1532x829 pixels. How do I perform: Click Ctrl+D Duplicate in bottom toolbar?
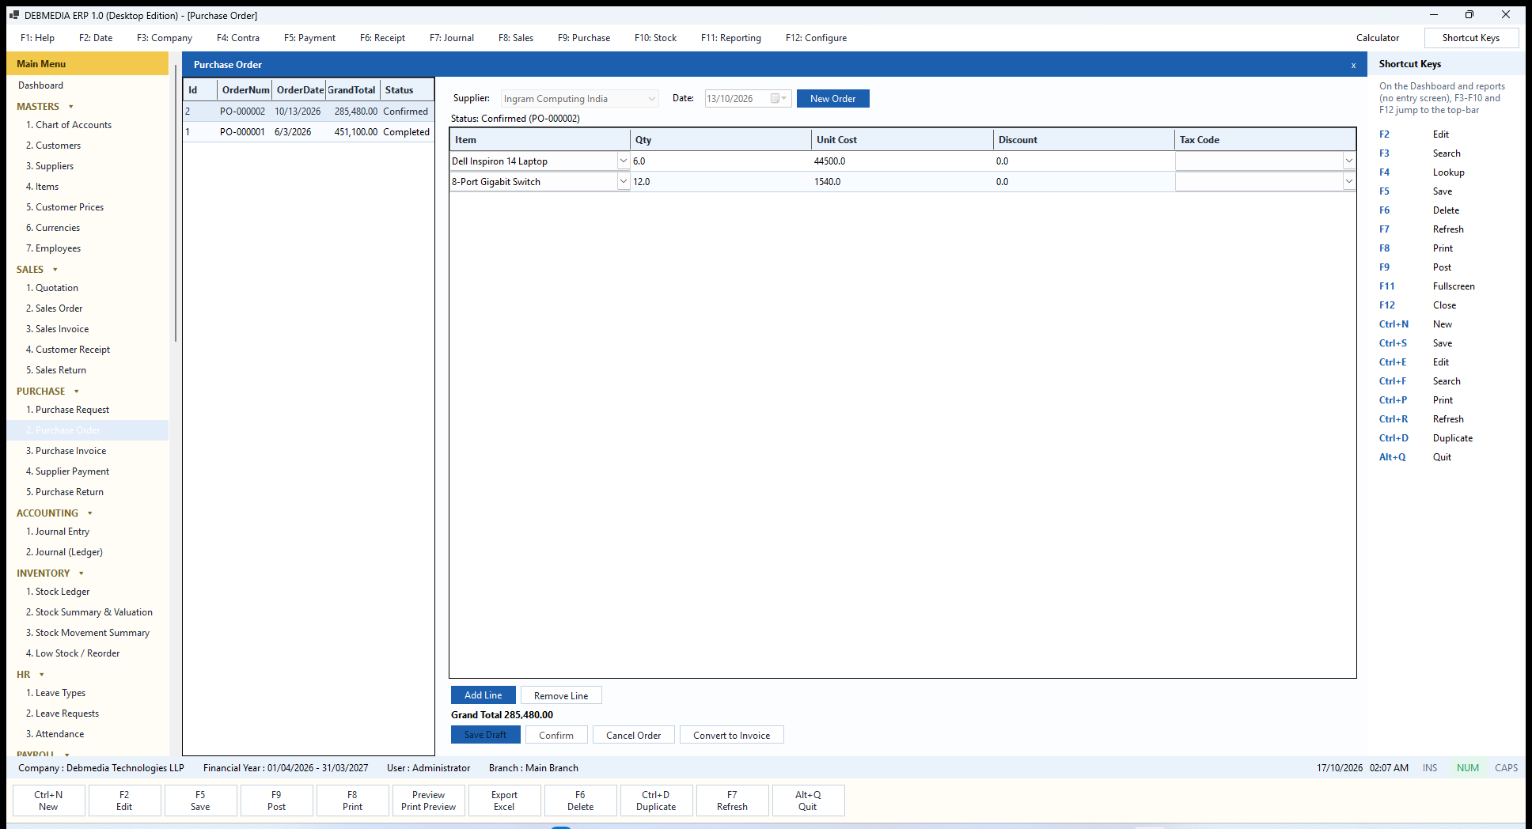click(x=656, y=801)
